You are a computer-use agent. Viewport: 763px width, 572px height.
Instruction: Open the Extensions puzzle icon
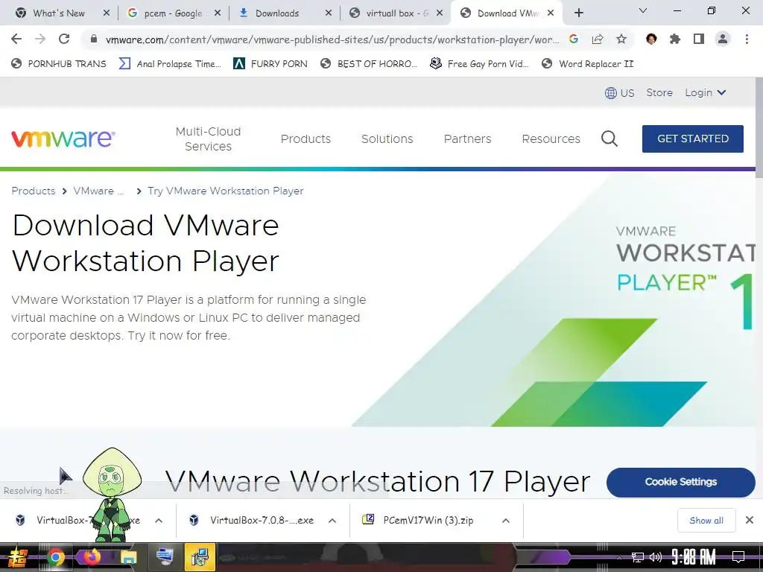click(x=675, y=39)
